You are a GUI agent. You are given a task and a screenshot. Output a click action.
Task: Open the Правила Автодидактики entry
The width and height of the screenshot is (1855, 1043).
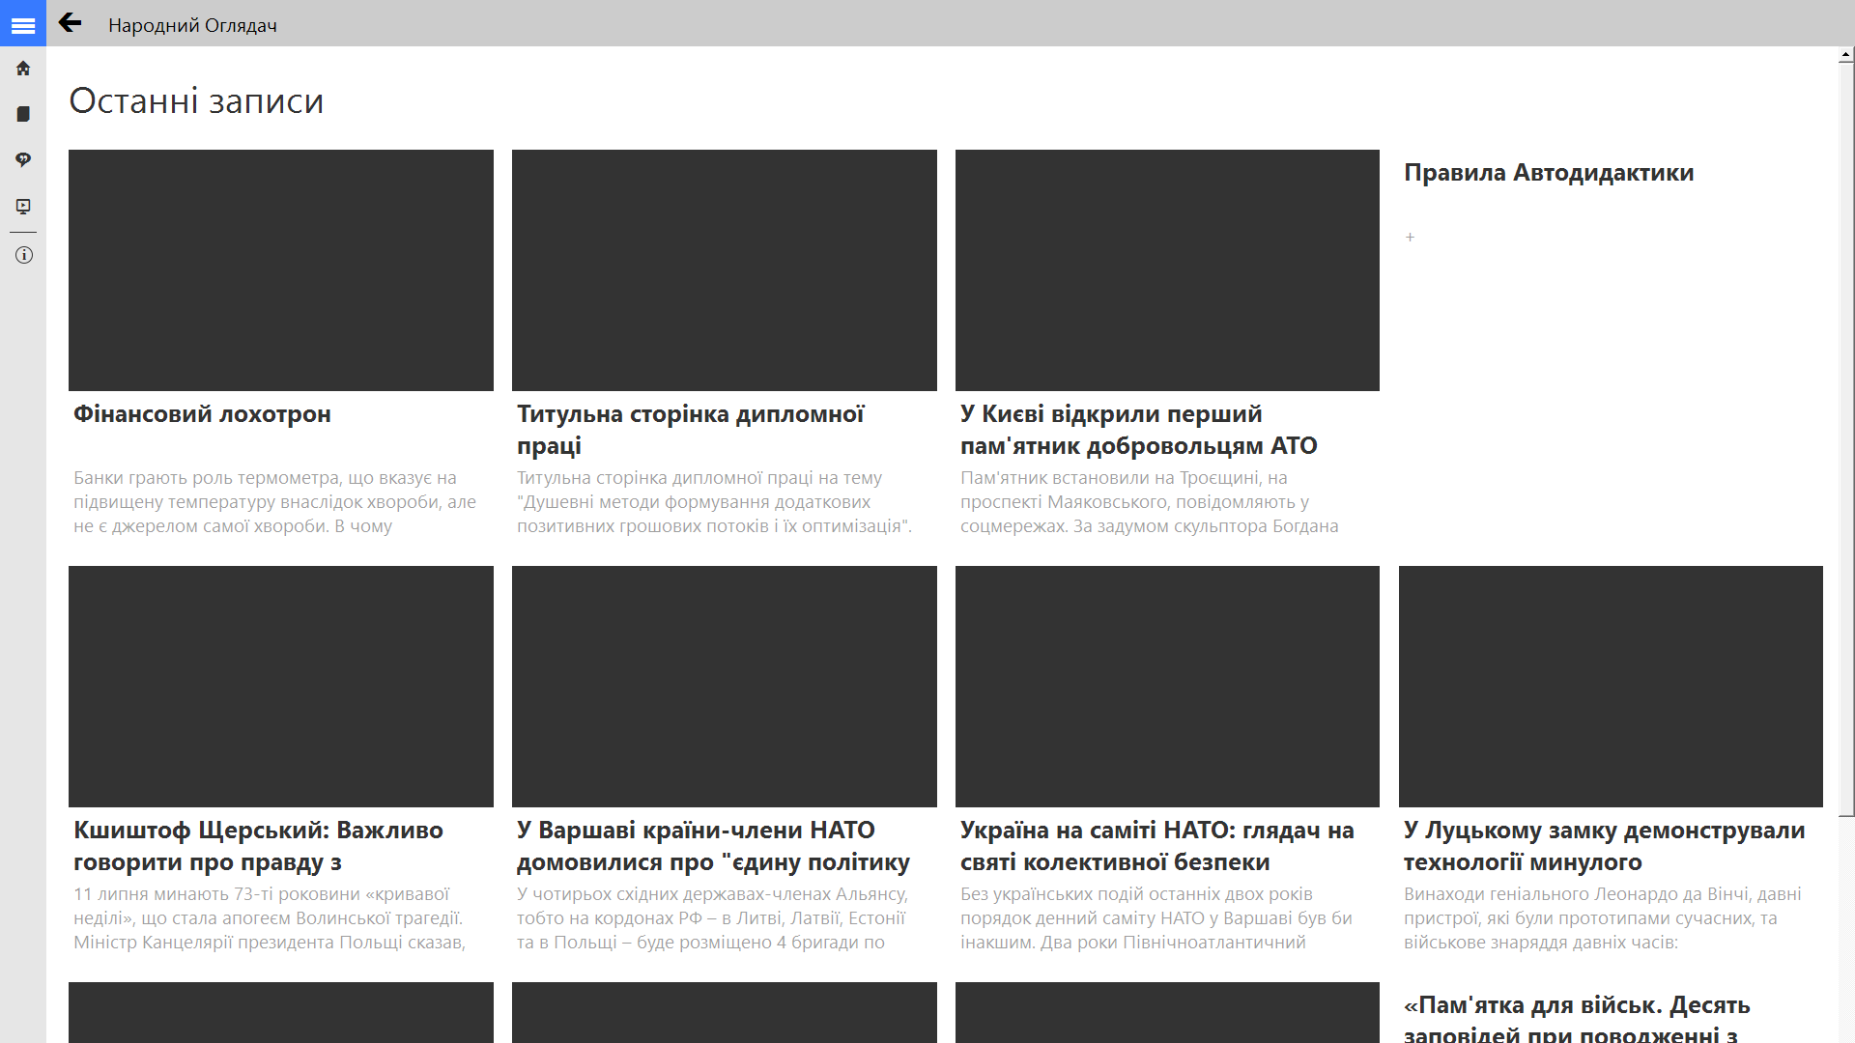[x=1549, y=173]
